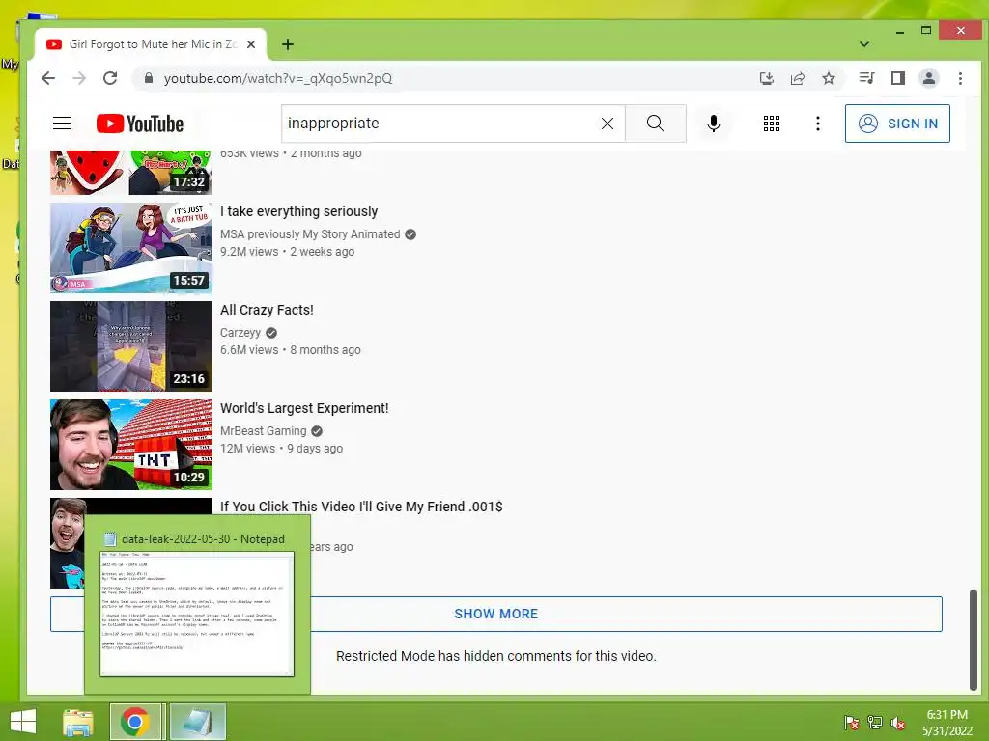Open YouTube settings three-dot menu
The width and height of the screenshot is (989, 741).
tap(817, 123)
